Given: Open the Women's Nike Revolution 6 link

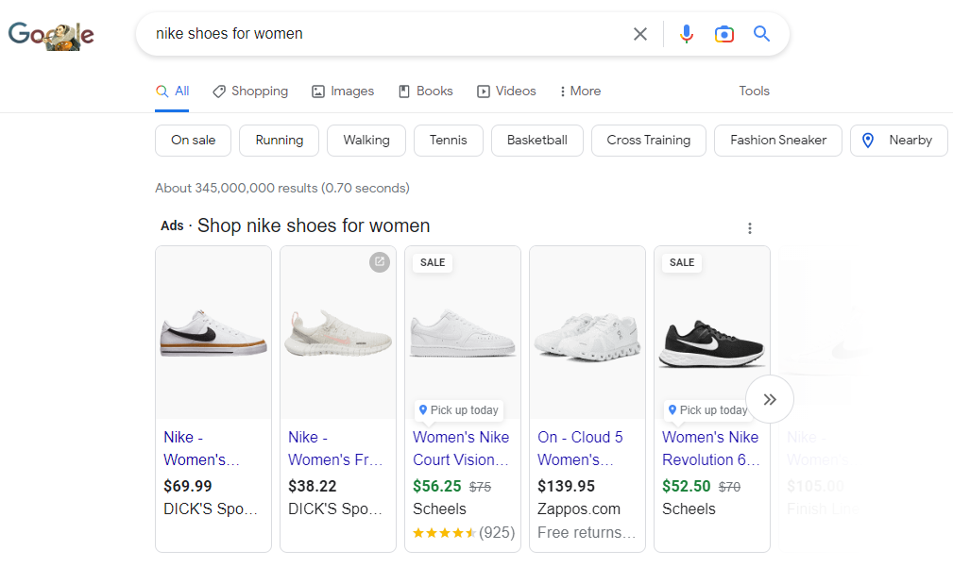Looking at the screenshot, I should click(711, 449).
